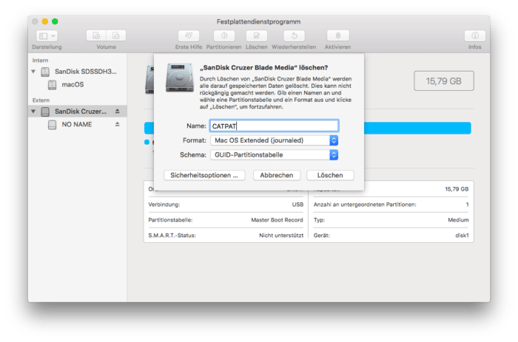Open the Darstellung view options button
The width and height of the screenshot is (518, 342).
point(47,35)
